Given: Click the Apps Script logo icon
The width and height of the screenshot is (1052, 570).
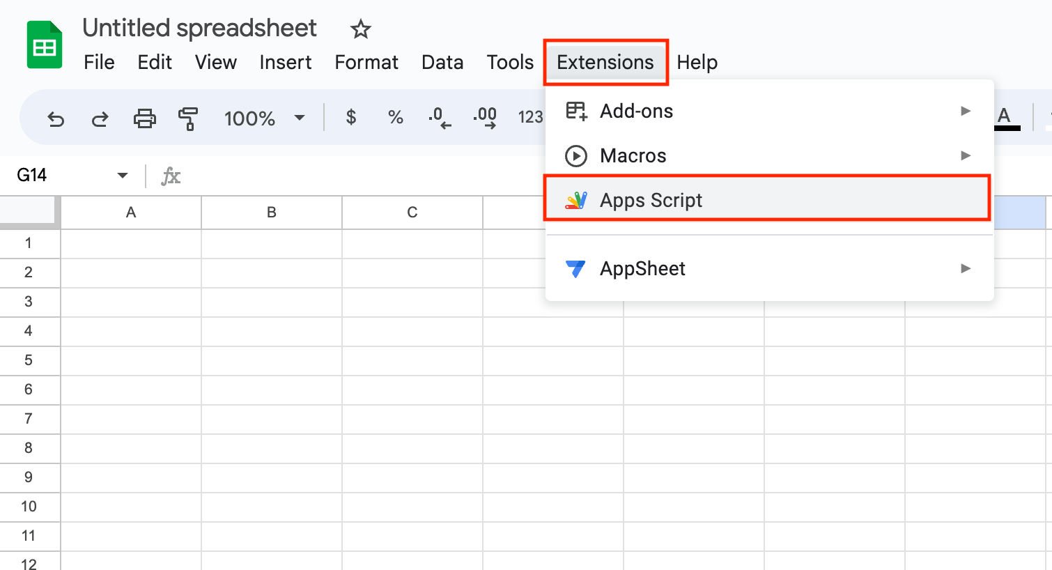Looking at the screenshot, I should 576,200.
